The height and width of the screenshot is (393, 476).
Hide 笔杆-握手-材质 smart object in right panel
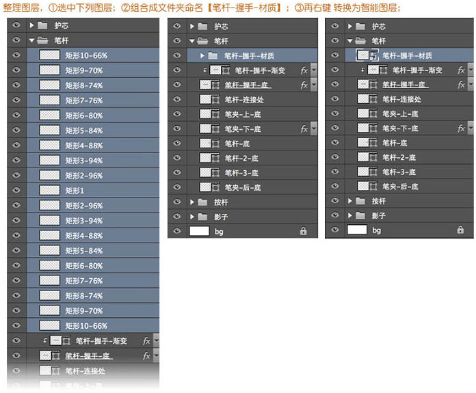[x=335, y=55]
